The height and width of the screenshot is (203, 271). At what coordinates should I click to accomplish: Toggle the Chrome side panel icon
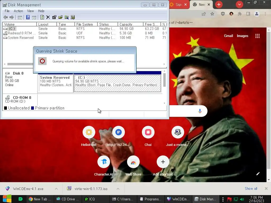pyautogui.click(x=248, y=14)
